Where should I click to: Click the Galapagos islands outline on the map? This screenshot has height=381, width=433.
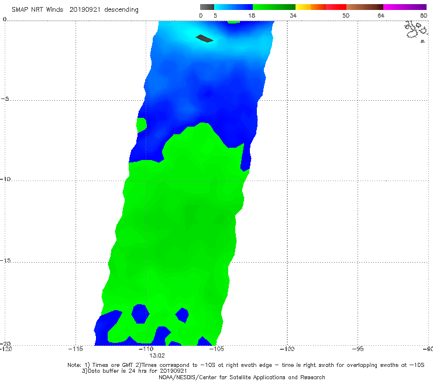click(415, 31)
